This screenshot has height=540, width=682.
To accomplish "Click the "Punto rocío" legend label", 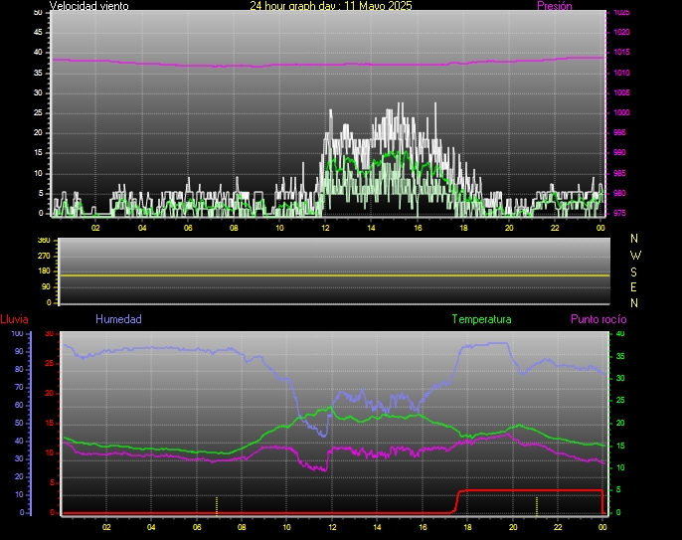I will tap(598, 319).
